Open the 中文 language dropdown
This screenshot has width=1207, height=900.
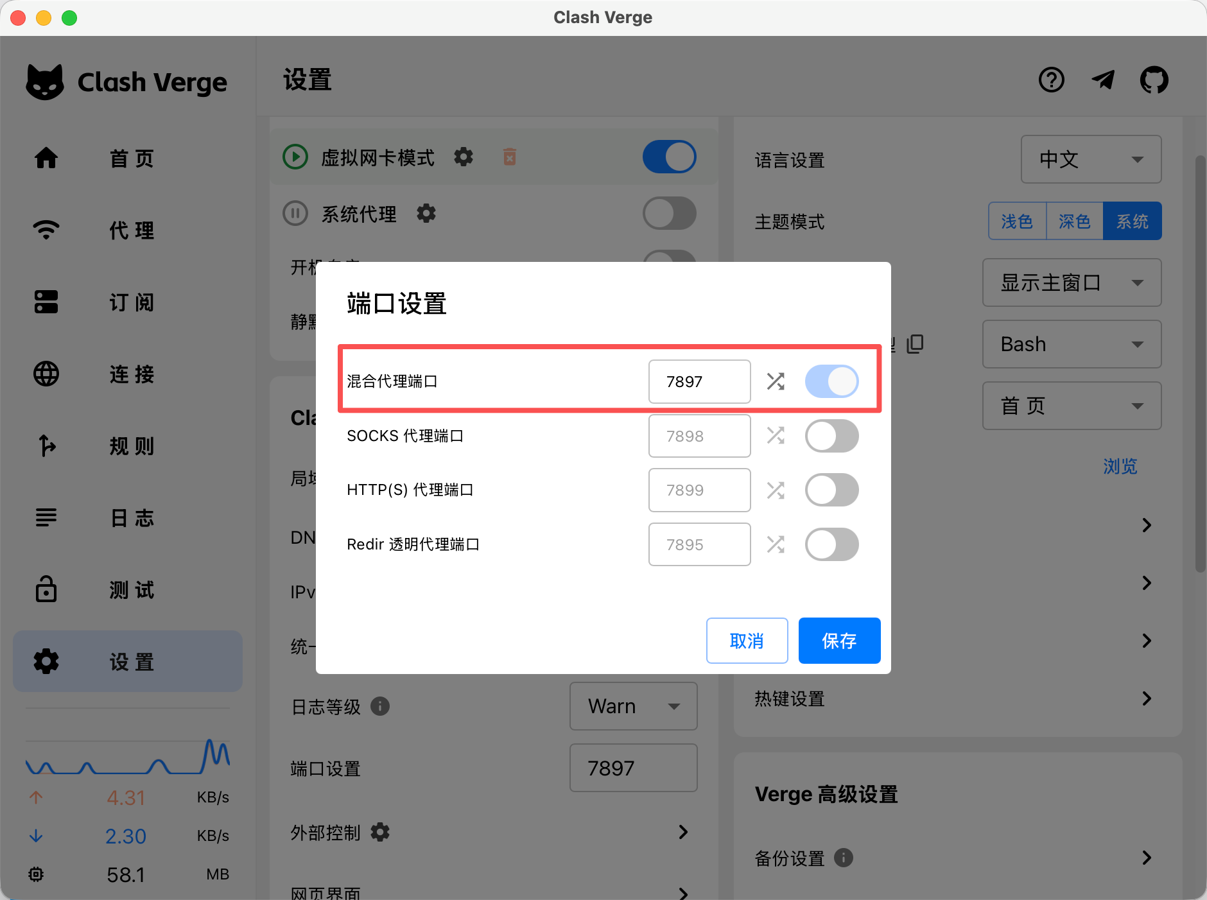pos(1091,159)
